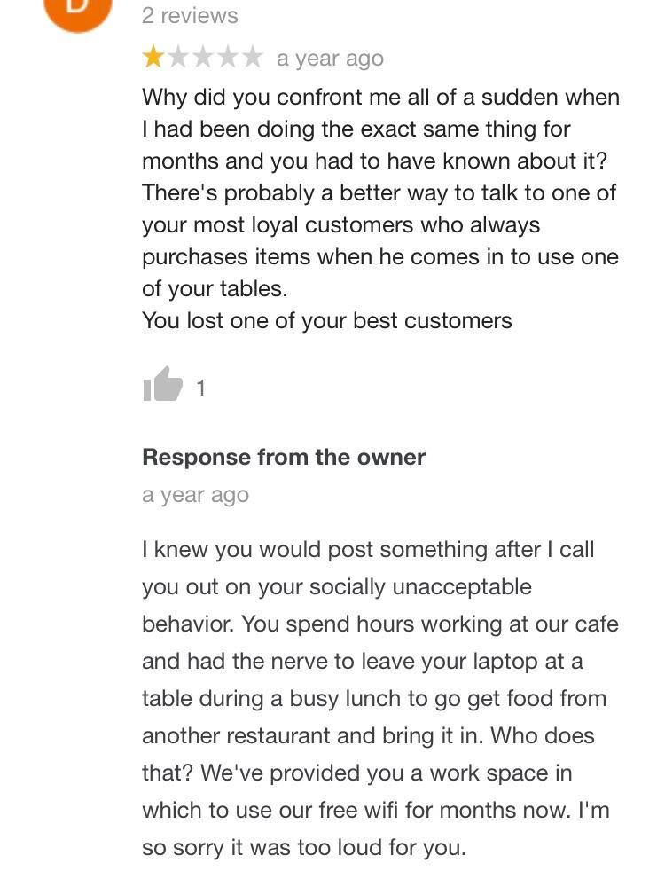Click the review's a year ago timestamp

pos(330,57)
